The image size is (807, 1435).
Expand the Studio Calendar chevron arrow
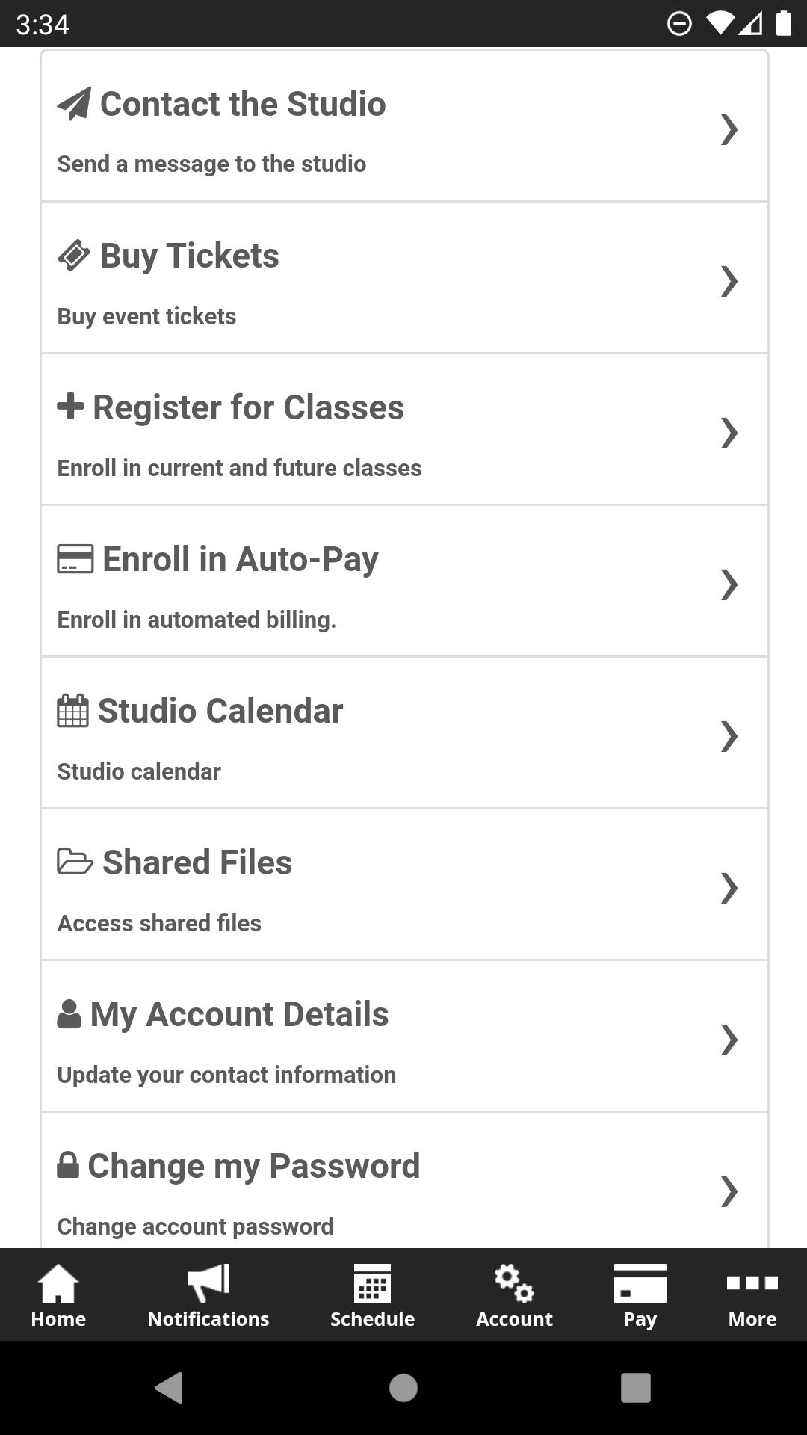point(729,736)
